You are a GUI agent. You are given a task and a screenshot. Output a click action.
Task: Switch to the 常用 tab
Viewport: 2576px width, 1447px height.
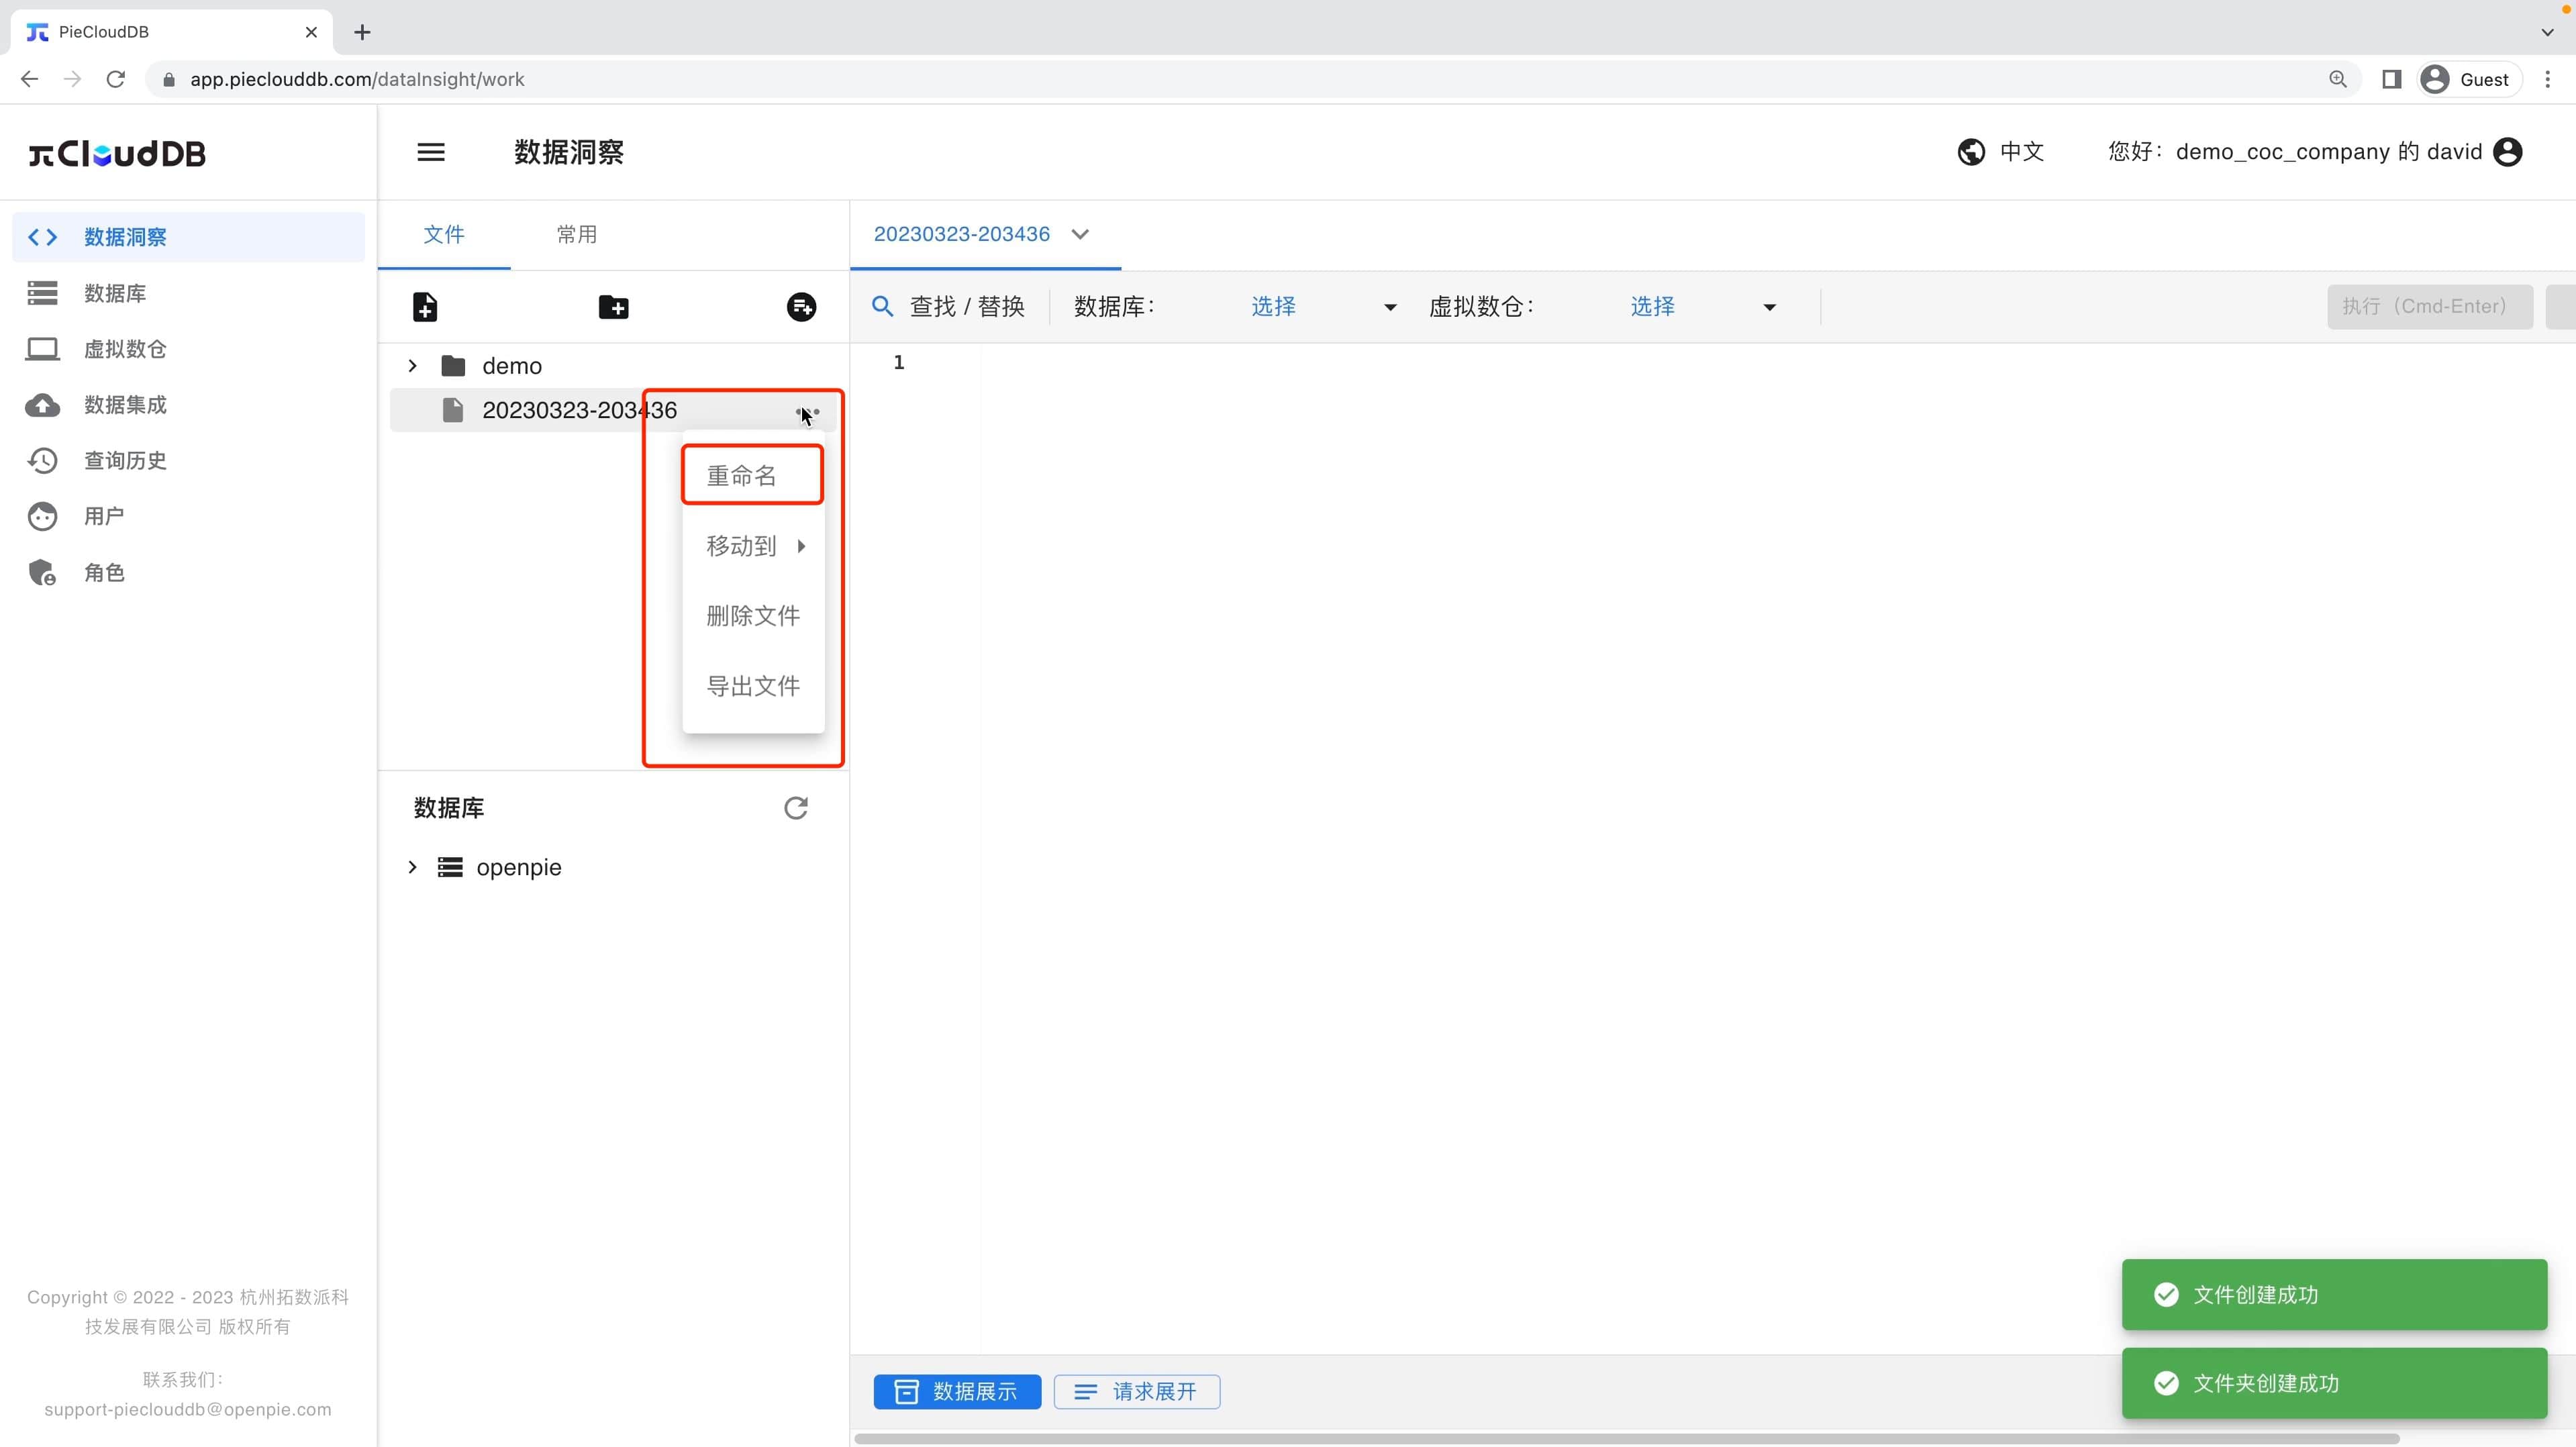[577, 234]
